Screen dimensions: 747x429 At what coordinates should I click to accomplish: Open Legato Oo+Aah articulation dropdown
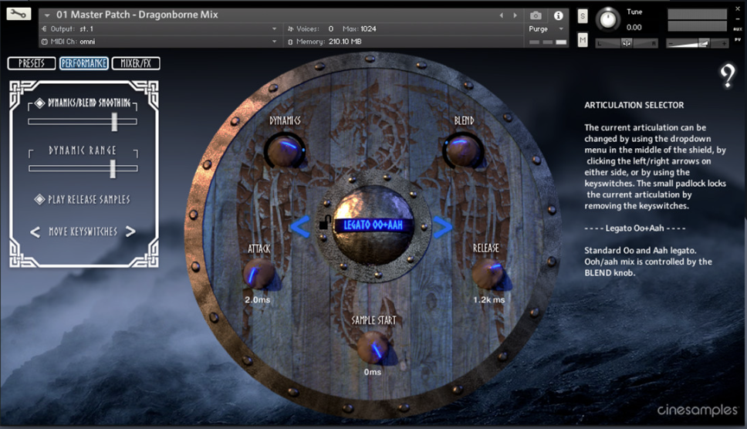(373, 225)
